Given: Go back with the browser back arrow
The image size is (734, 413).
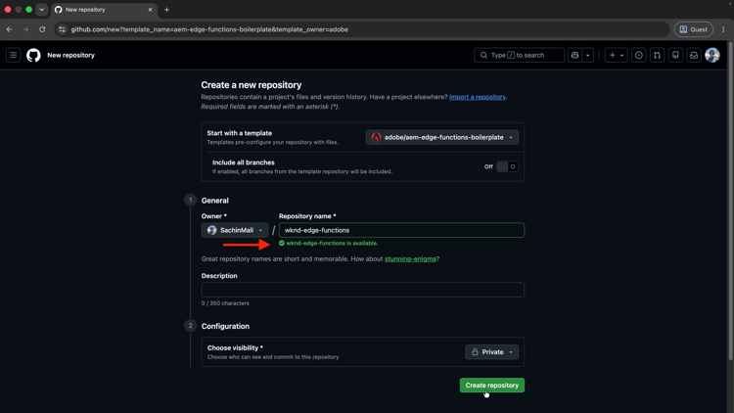Looking at the screenshot, I should (10, 29).
